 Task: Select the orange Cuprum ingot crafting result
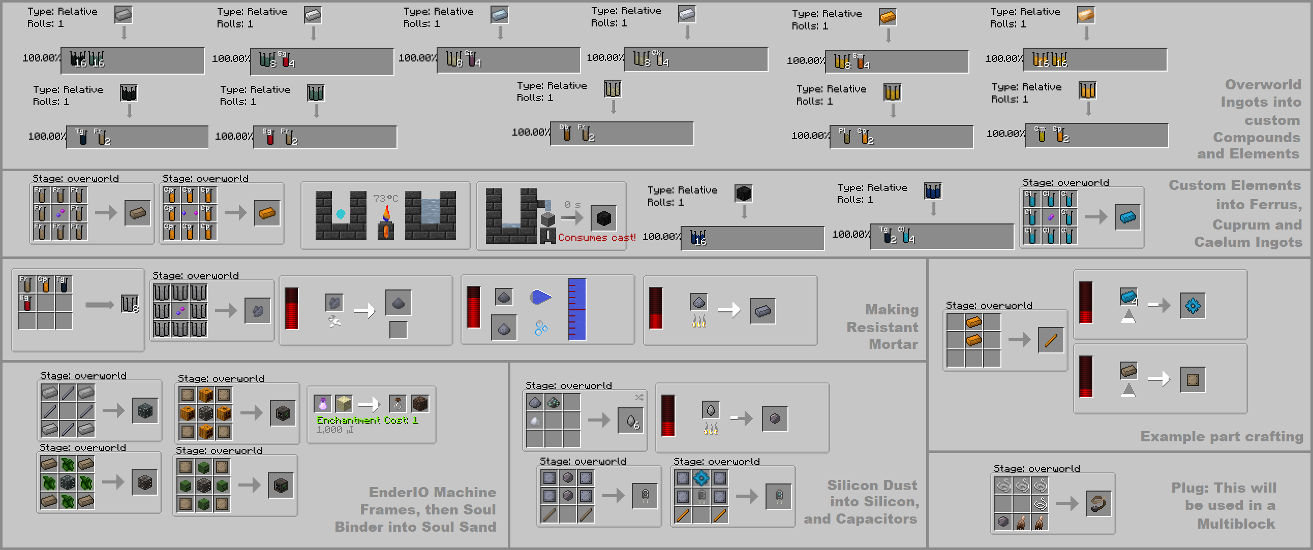(x=267, y=213)
